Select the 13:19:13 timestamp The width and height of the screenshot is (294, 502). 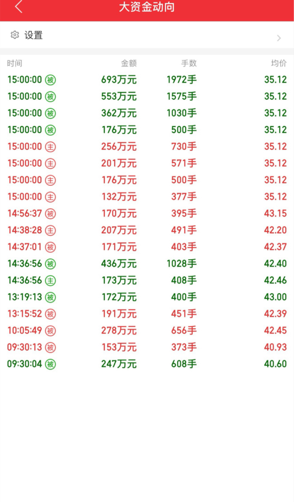pos(24,297)
